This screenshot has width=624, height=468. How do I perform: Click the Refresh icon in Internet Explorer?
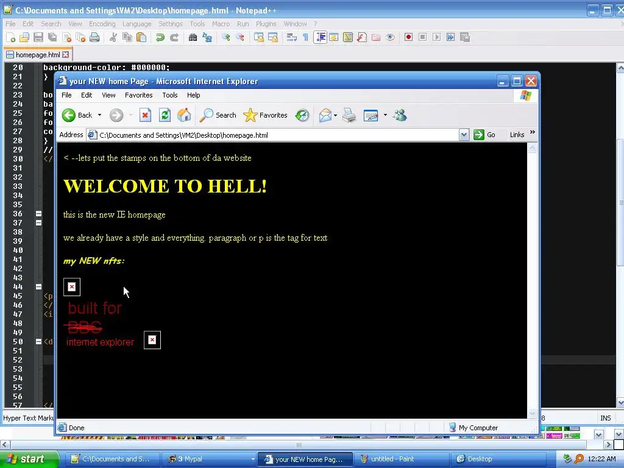click(x=165, y=115)
